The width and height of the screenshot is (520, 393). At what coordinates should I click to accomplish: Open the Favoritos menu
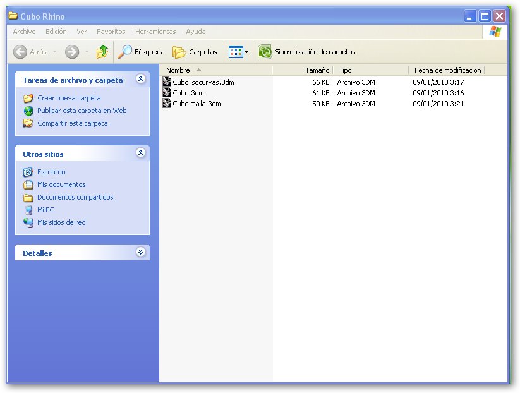click(x=111, y=32)
